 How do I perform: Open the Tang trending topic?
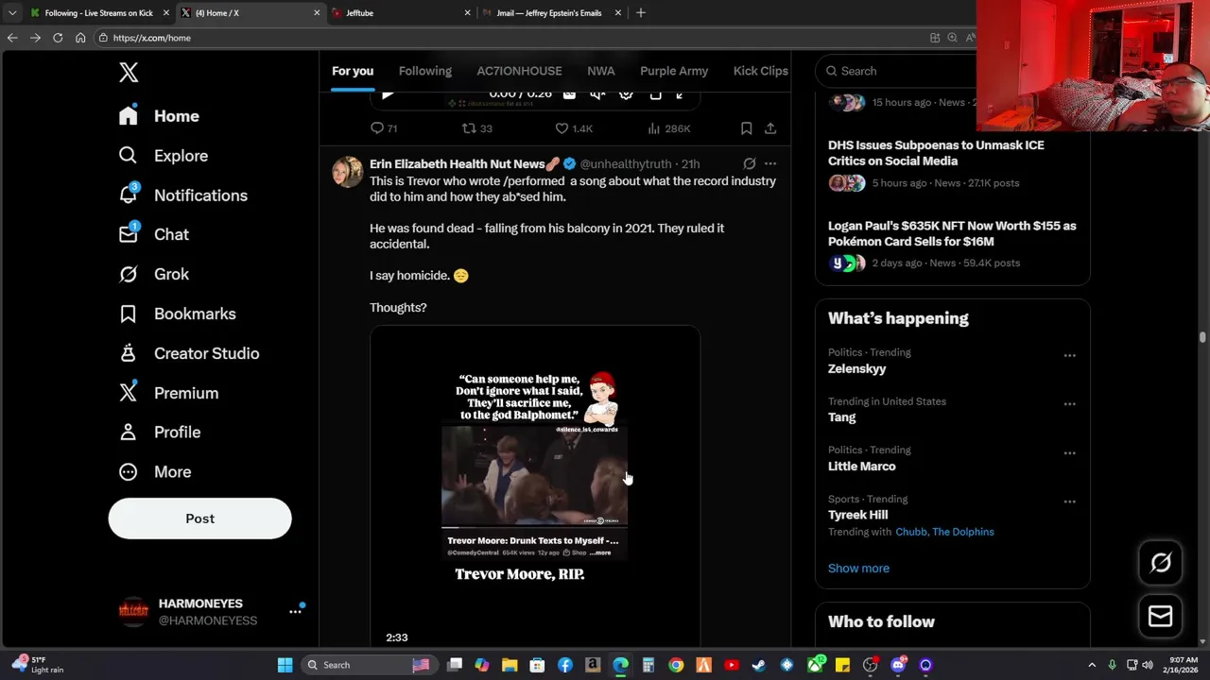pyautogui.click(x=842, y=417)
